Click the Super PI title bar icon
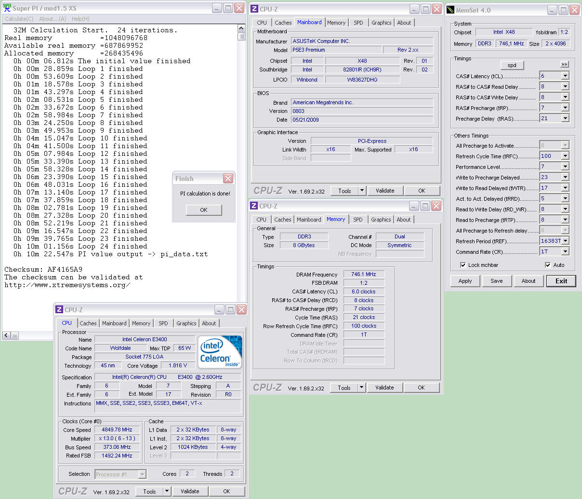The width and height of the screenshot is (582, 499). pyautogui.click(x=7, y=8)
